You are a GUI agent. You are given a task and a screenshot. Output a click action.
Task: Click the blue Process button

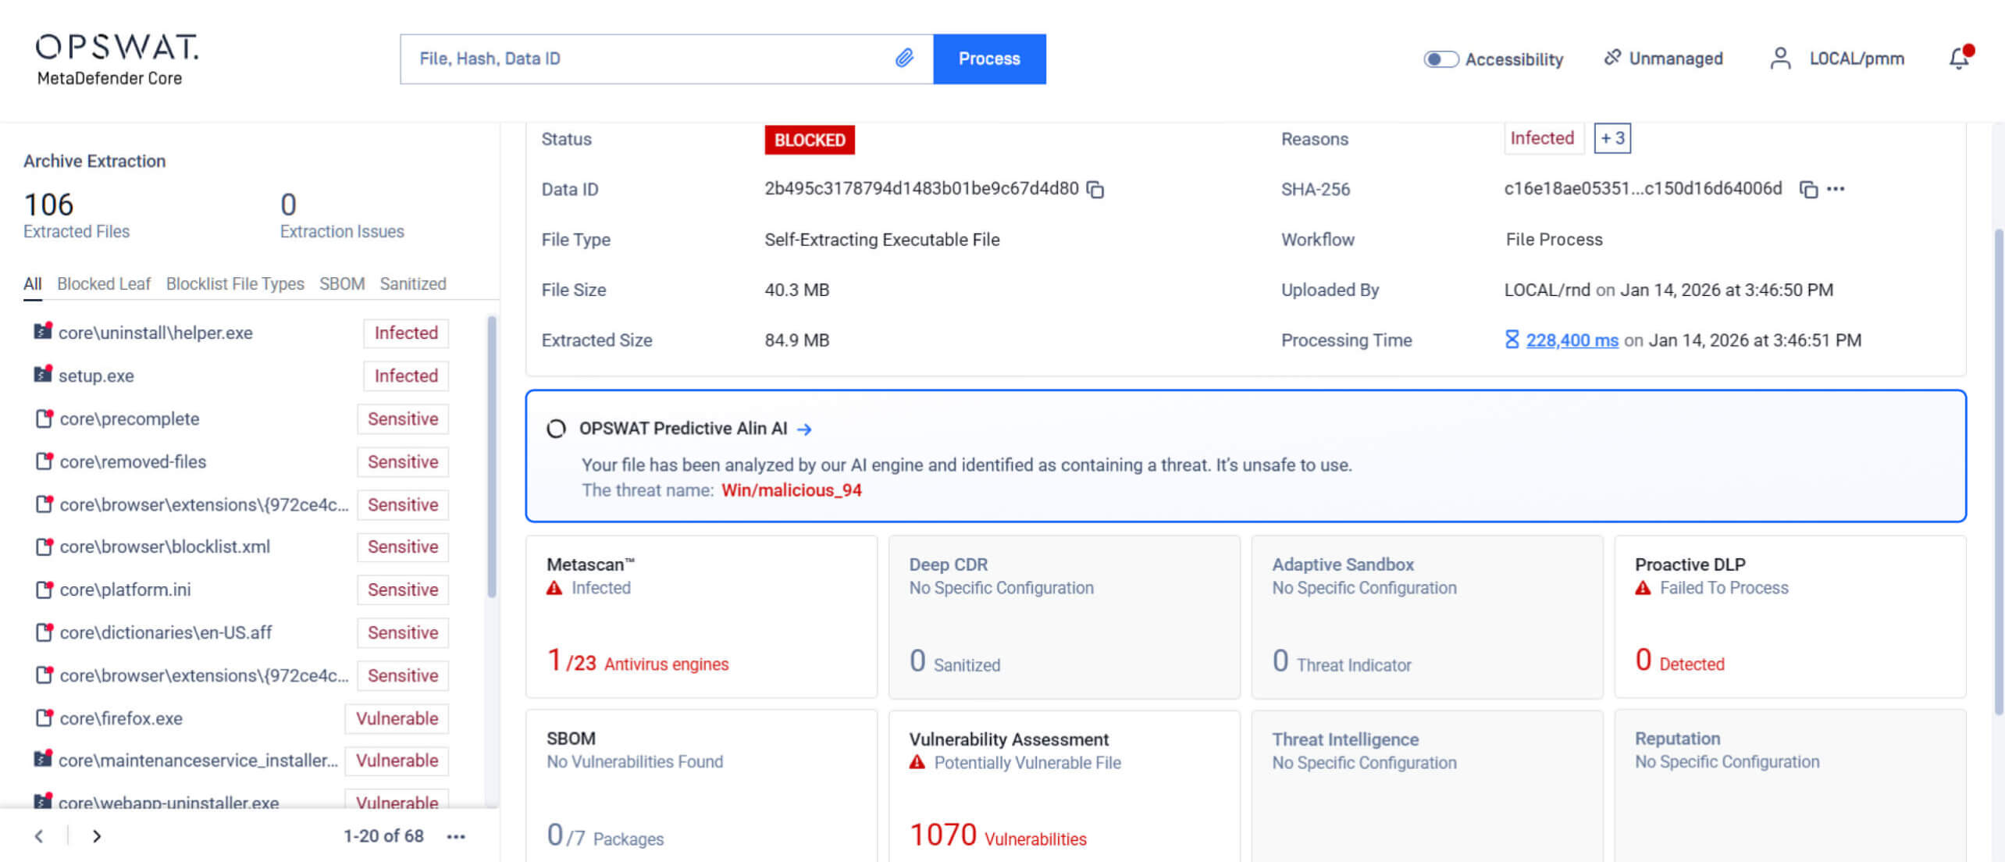pyautogui.click(x=988, y=59)
